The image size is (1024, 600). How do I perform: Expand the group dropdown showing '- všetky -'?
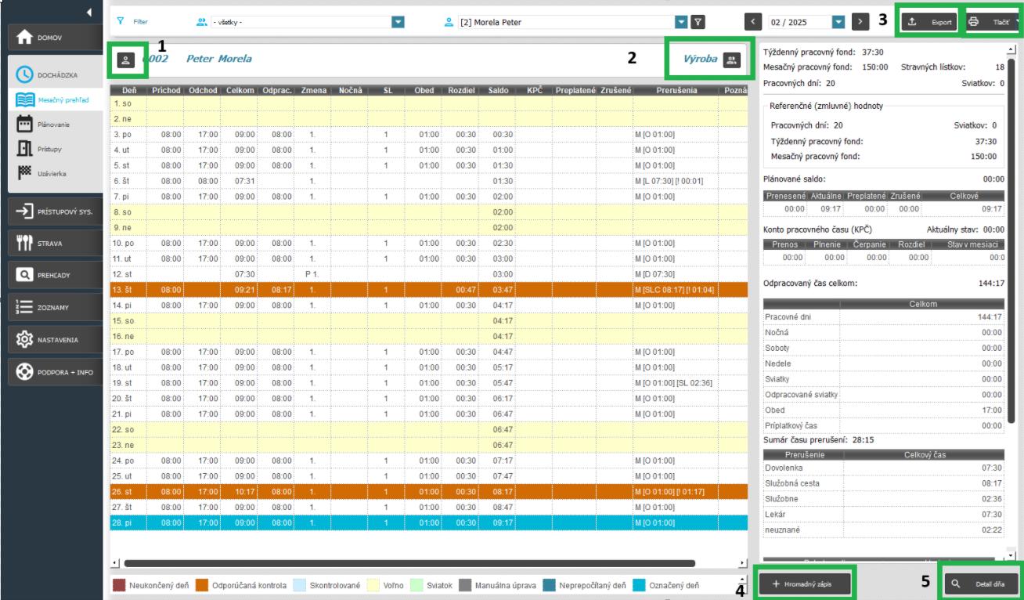click(397, 22)
